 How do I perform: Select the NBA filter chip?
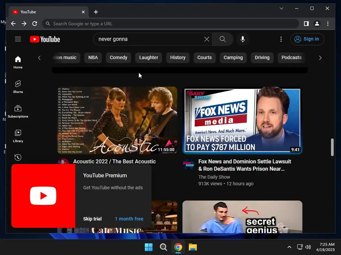coord(93,58)
